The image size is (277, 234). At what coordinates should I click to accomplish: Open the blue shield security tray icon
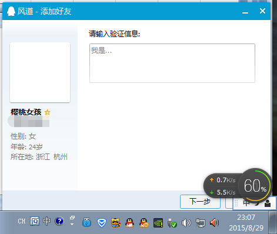pyautogui.click(x=102, y=223)
